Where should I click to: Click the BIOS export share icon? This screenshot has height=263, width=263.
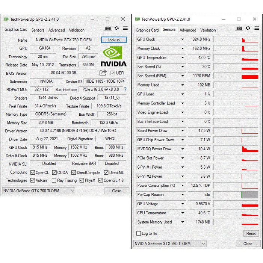[x=103, y=73]
